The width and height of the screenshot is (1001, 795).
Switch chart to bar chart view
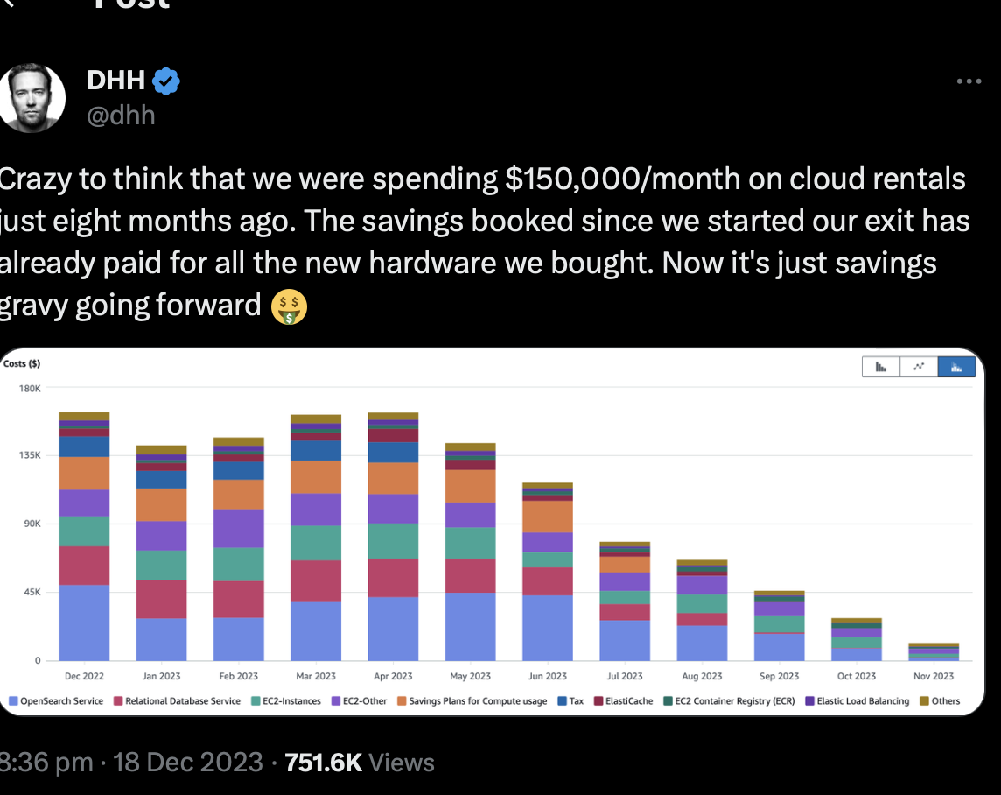(x=880, y=367)
